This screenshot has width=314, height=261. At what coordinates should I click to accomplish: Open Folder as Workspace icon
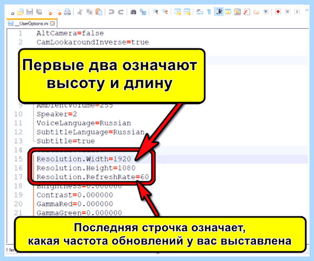click(x=256, y=12)
